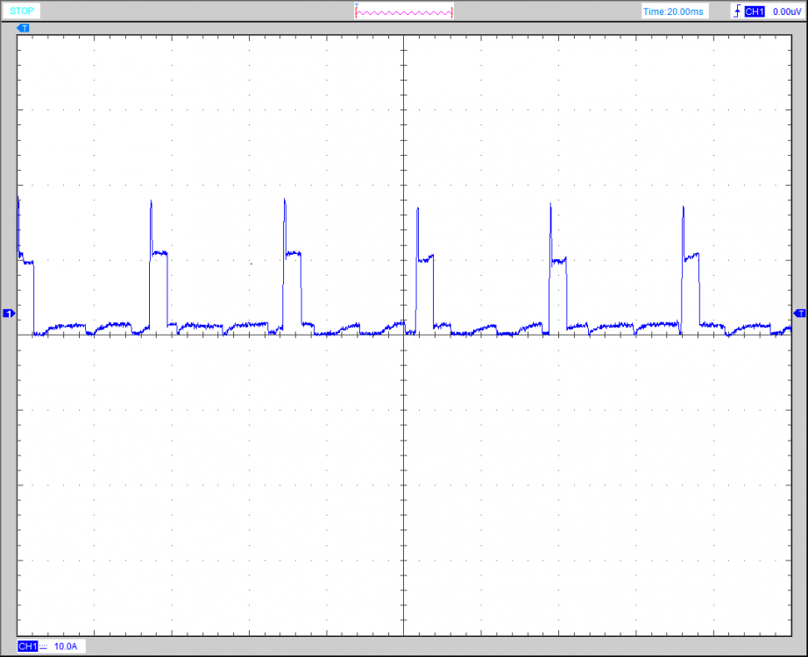808x657 pixels.
Task: Click the channel 1 ground level marker
Action: (9, 313)
